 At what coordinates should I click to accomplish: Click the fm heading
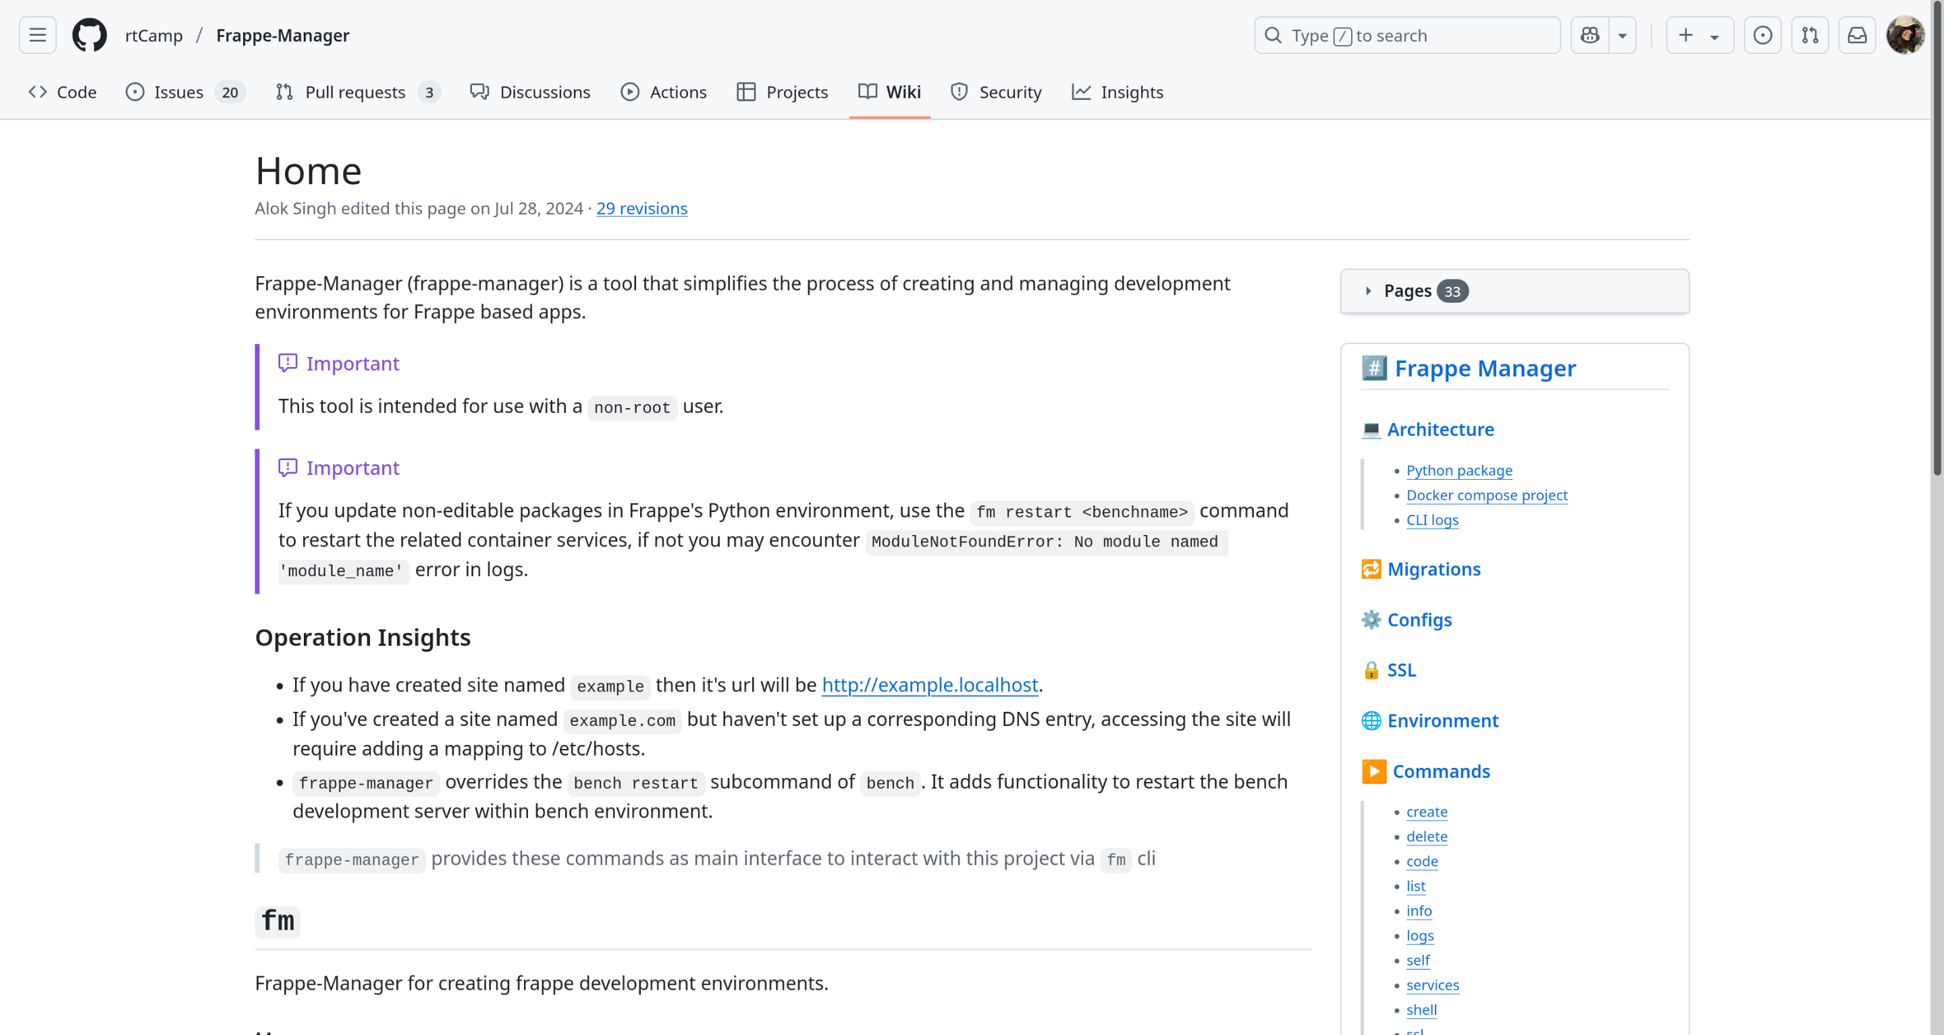[278, 921]
